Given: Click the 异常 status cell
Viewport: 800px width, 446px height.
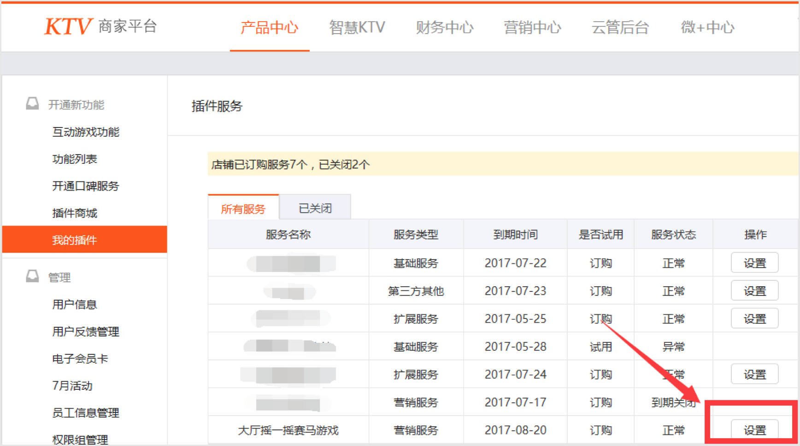Looking at the screenshot, I should [x=673, y=347].
